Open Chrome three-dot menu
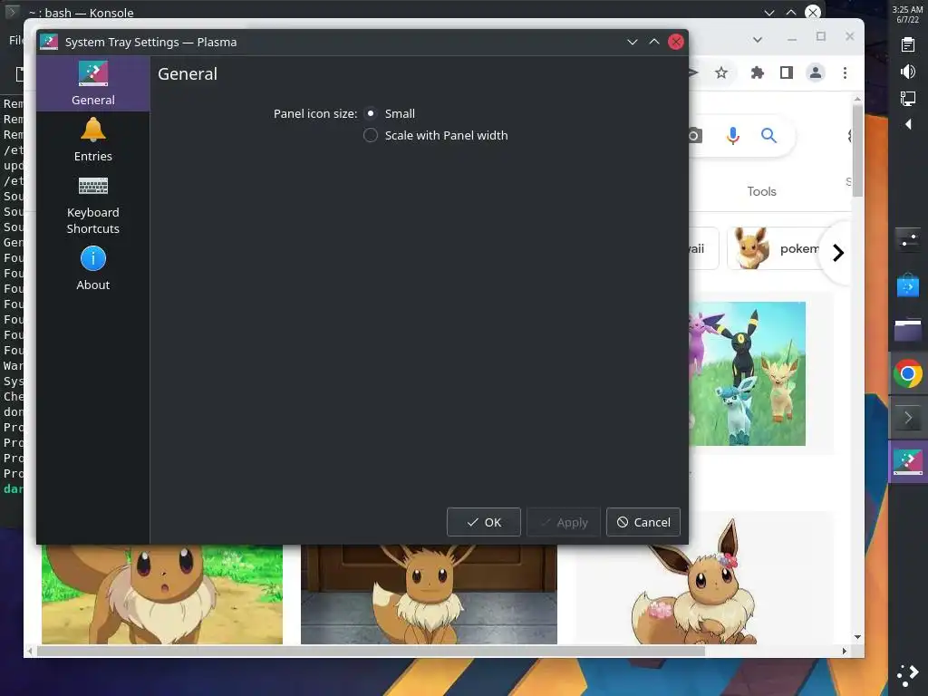The height and width of the screenshot is (696, 928). click(x=846, y=72)
